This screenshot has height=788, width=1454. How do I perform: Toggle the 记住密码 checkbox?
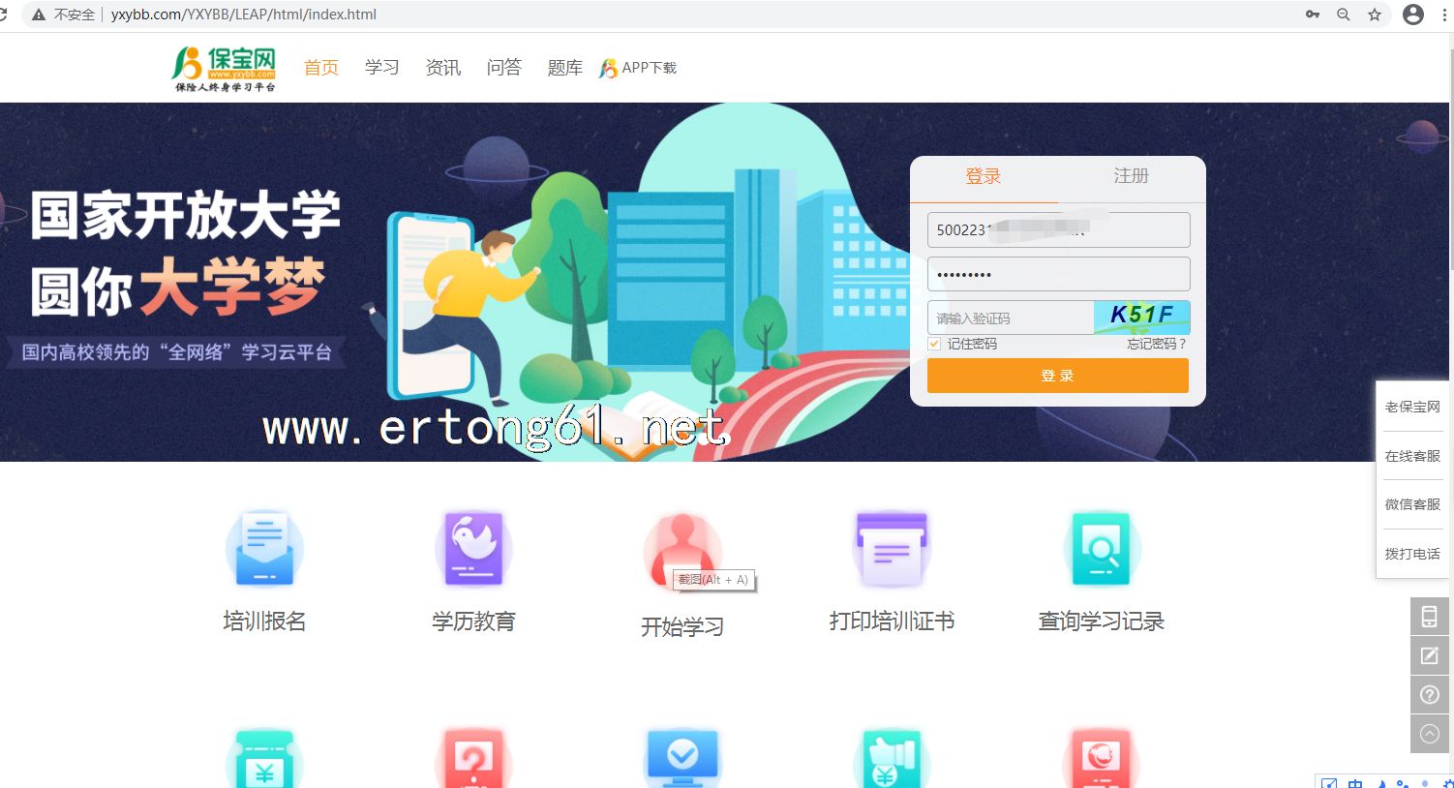tap(934, 344)
